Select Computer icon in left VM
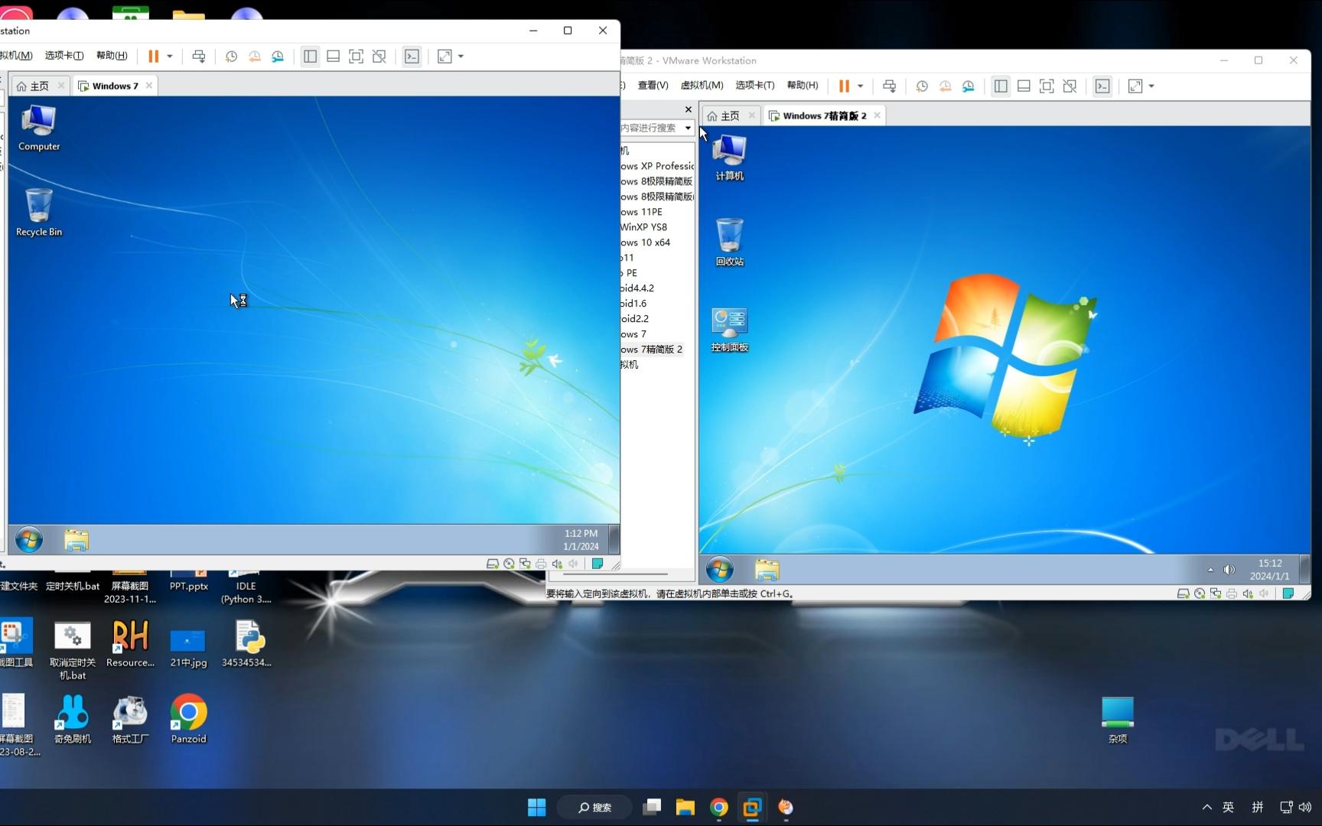 39,128
